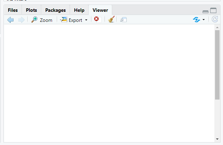Open the Packages tab
Viewport: 223px width, 145px height.
click(x=55, y=10)
